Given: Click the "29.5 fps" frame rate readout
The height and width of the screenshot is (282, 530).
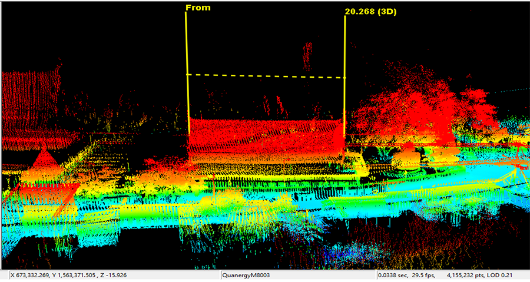Looking at the screenshot, I should point(423,276).
